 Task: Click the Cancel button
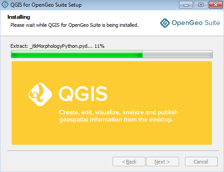pos(201,161)
